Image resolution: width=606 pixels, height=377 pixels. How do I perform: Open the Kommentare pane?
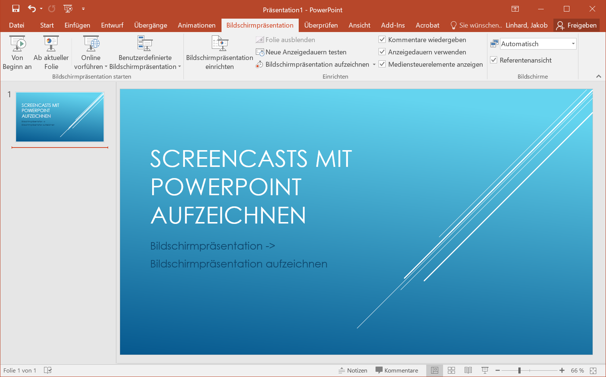point(397,370)
